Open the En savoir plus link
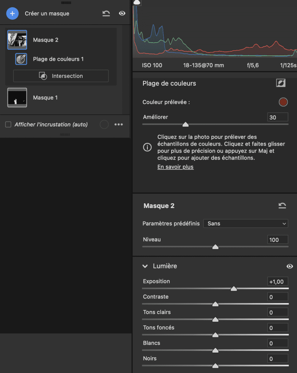 point(175,167)
